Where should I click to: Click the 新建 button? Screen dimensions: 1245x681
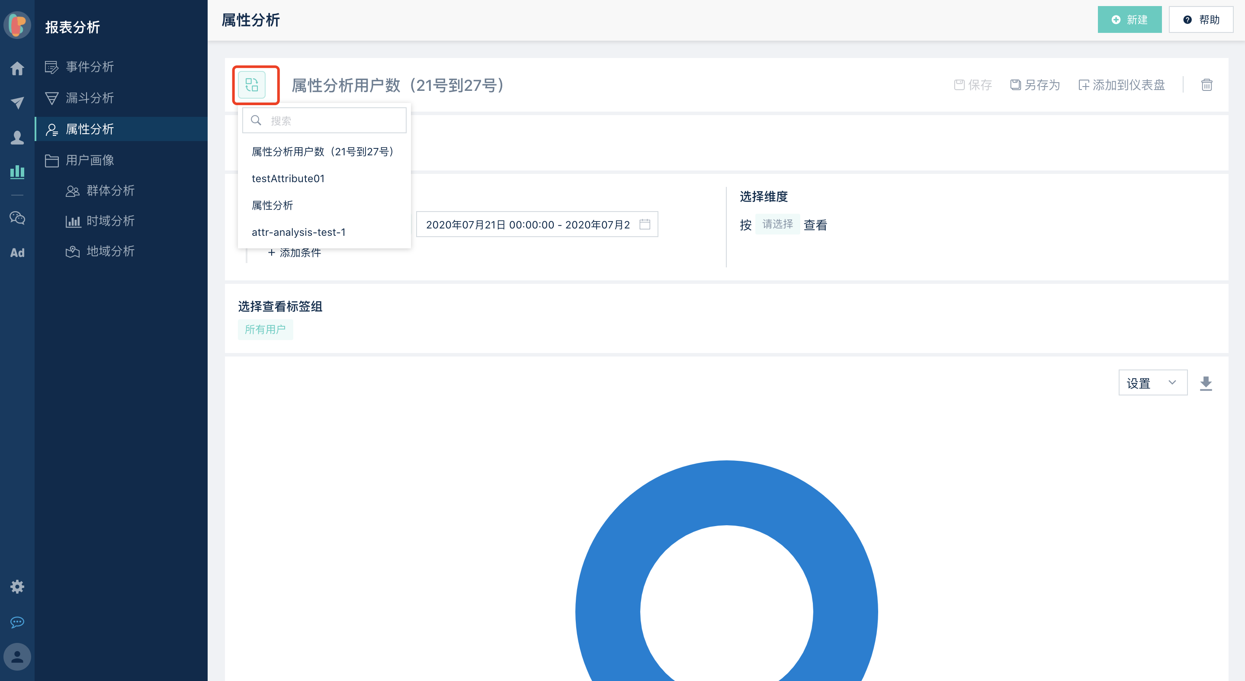tap(1129, 20)
